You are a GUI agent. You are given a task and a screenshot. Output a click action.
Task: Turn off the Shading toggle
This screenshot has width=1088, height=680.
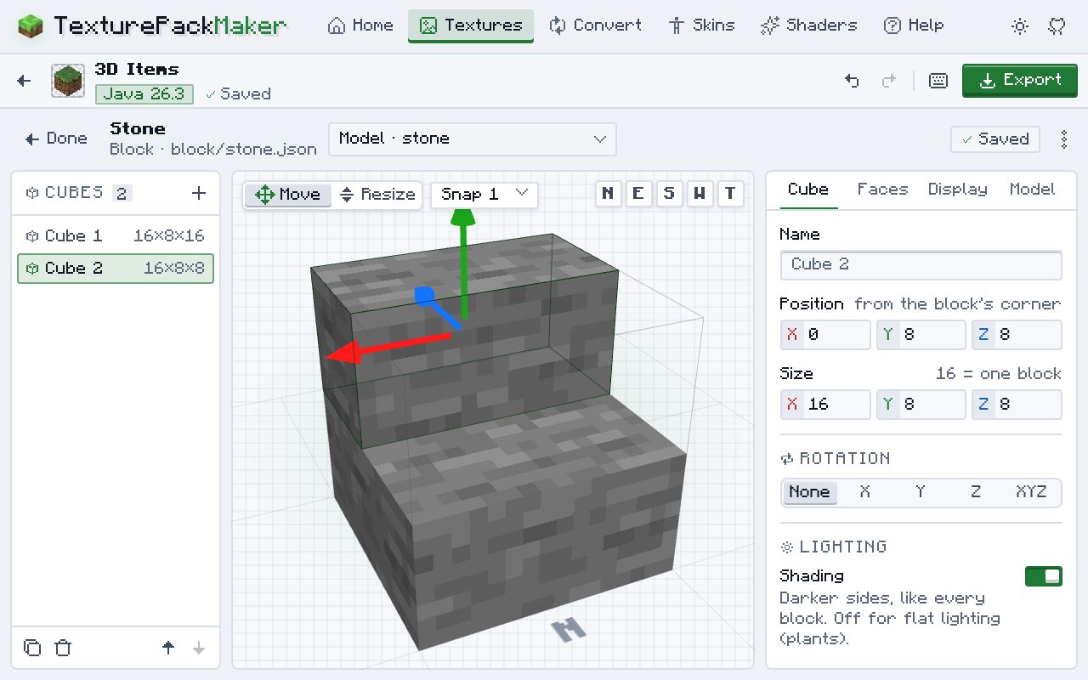[1044, 576]
